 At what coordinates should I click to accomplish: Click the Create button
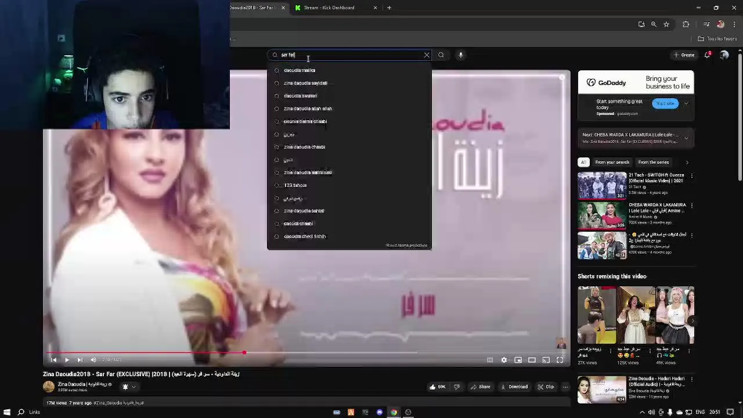pos(684,55)
